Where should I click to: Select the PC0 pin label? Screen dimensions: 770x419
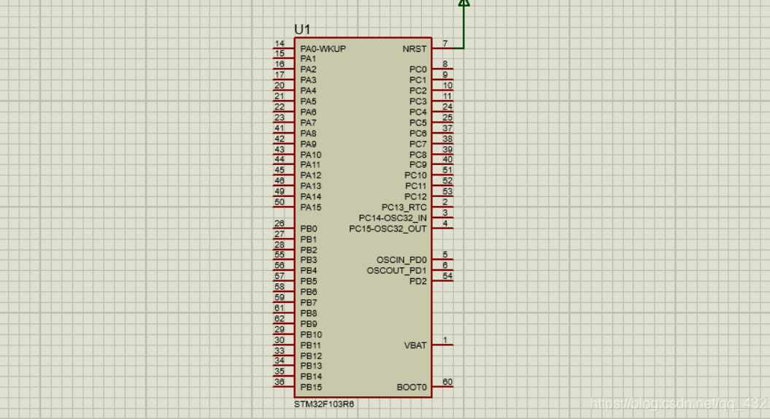[x=418, y=69]
